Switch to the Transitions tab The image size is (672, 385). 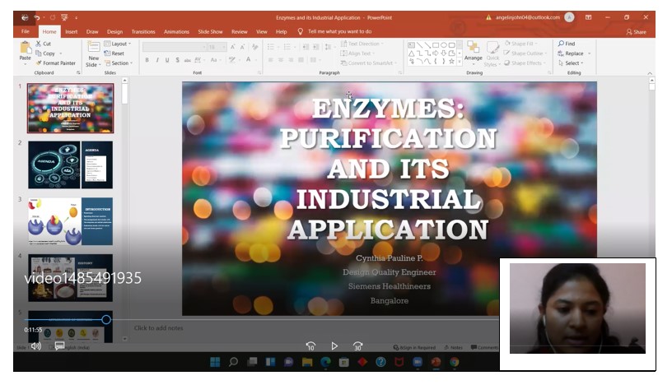[x=143, y=32]
